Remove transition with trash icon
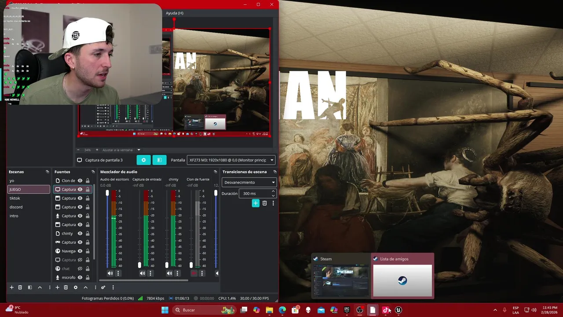The image size is (563, 317). (264, 203)
